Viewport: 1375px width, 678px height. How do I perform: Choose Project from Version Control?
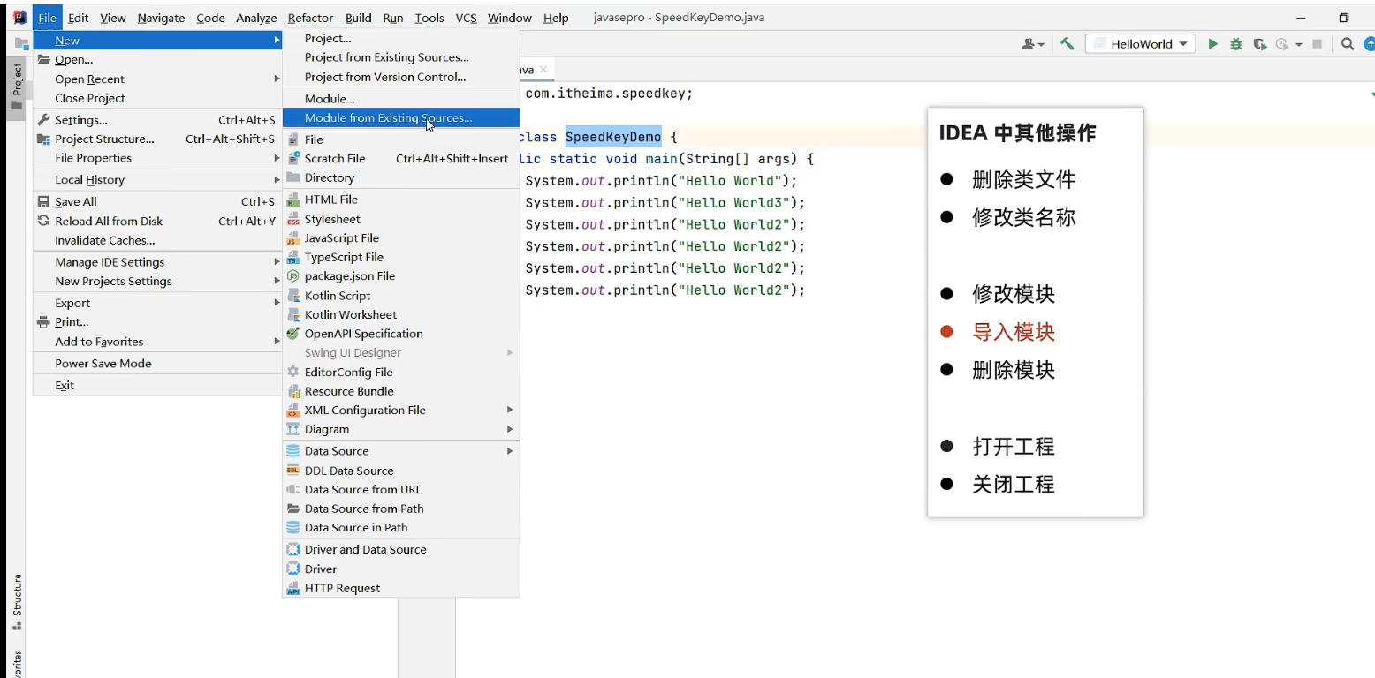coord(400,77)
